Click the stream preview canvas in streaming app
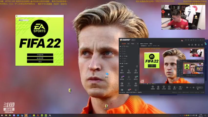 point(172,66)
